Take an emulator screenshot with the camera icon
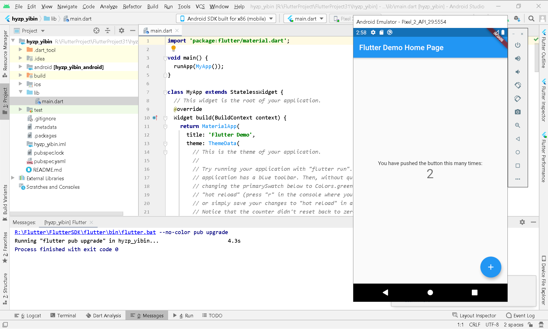 click(518, 112)
